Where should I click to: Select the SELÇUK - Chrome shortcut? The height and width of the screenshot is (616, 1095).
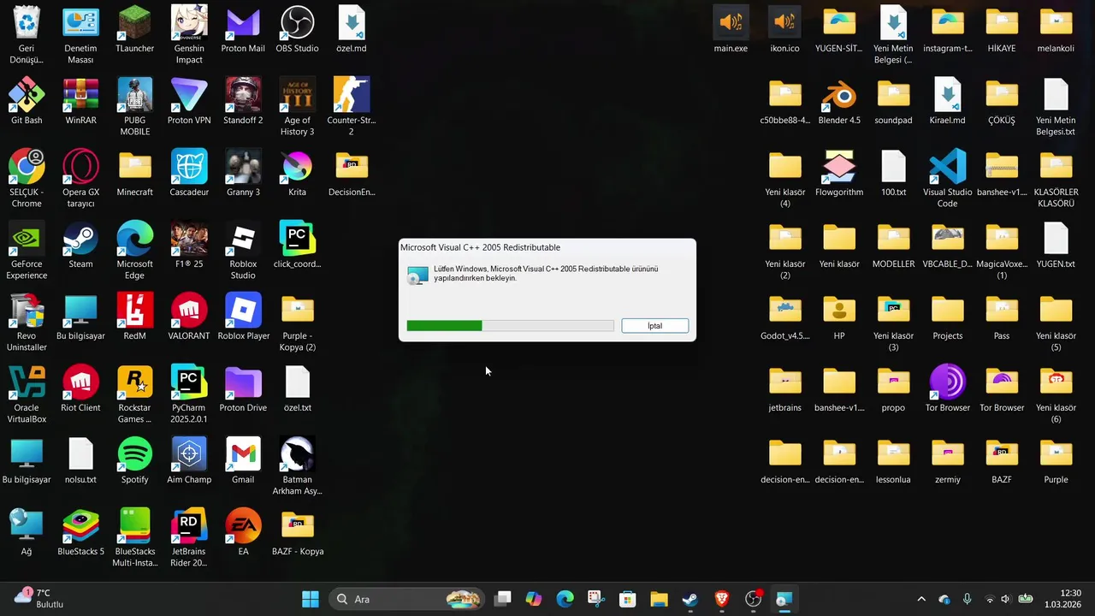(x=27, y=179)
